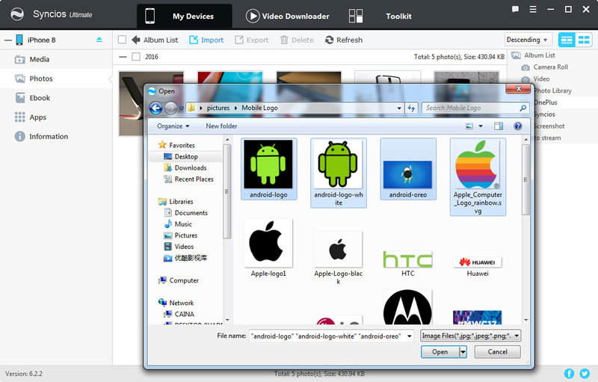Switch to list view layout
598x382 pixels.
pos(567,40)
